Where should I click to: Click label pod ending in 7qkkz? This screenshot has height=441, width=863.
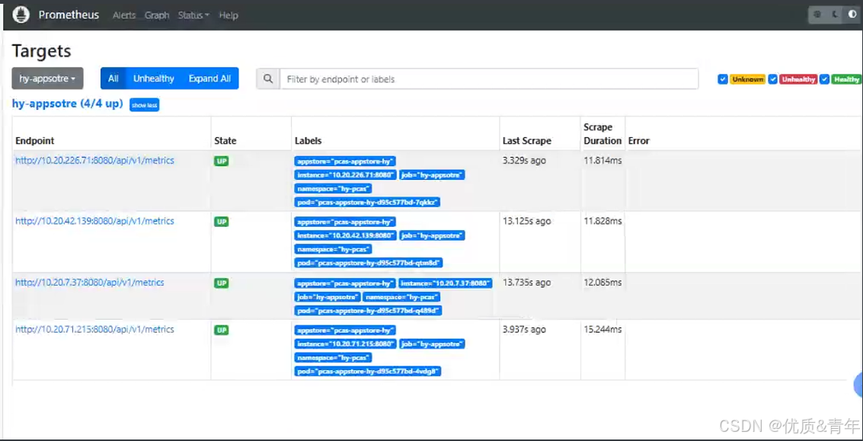tap(367, 203)
